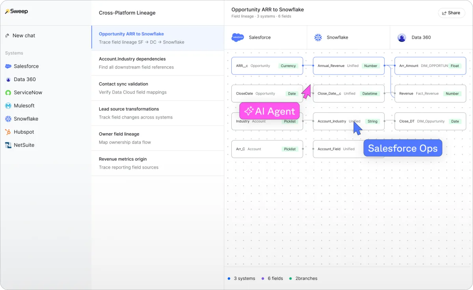The height and width of the screenshot is (290, 473).
Task: Select the ARR__c Opportunity field node
Action: coord(267,66)
